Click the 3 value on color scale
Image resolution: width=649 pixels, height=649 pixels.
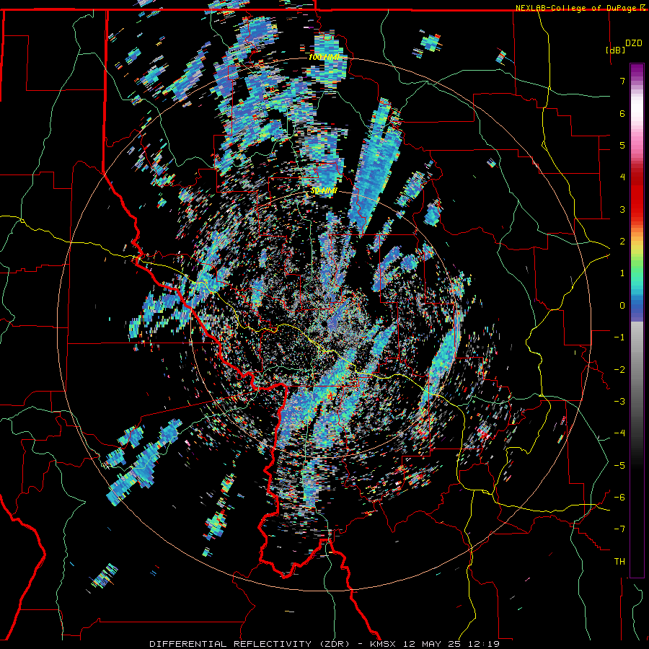coord(622,209)
